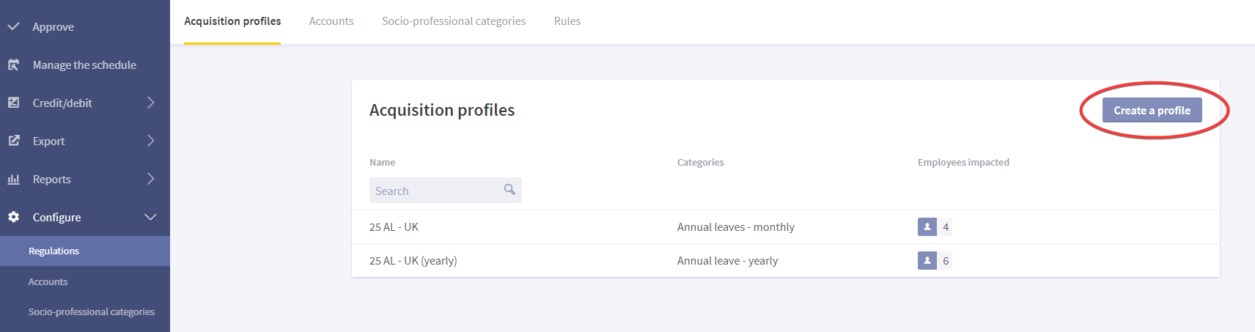
Task: Click the Export sidebar icon
Action: (13, 141)
